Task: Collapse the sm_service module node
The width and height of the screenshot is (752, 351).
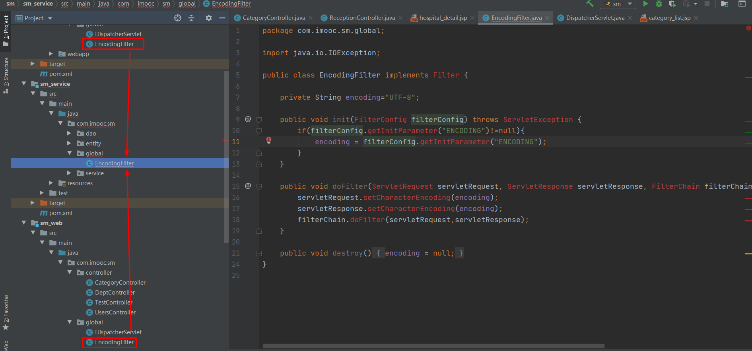Action: click(24, 83)
